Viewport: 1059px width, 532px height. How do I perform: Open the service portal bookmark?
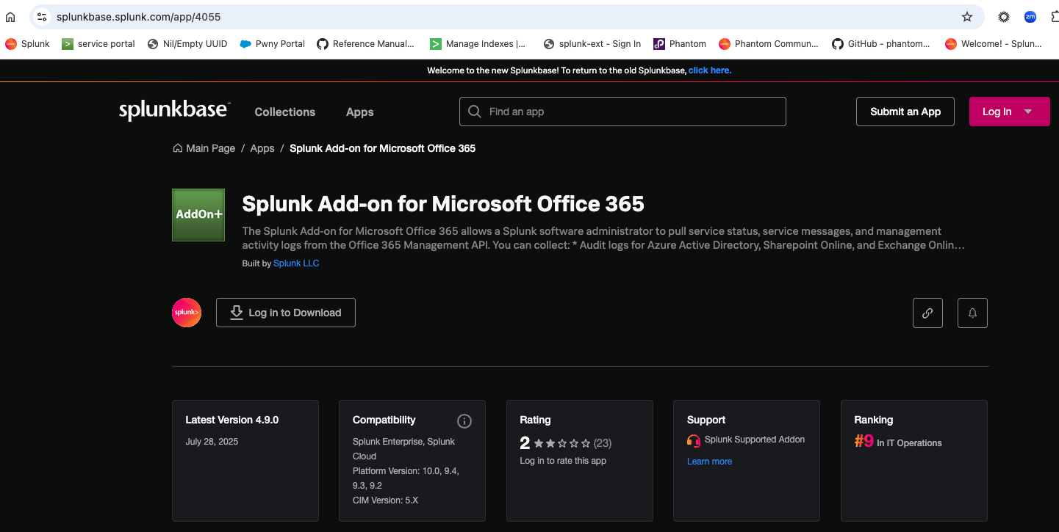[98, 44]
